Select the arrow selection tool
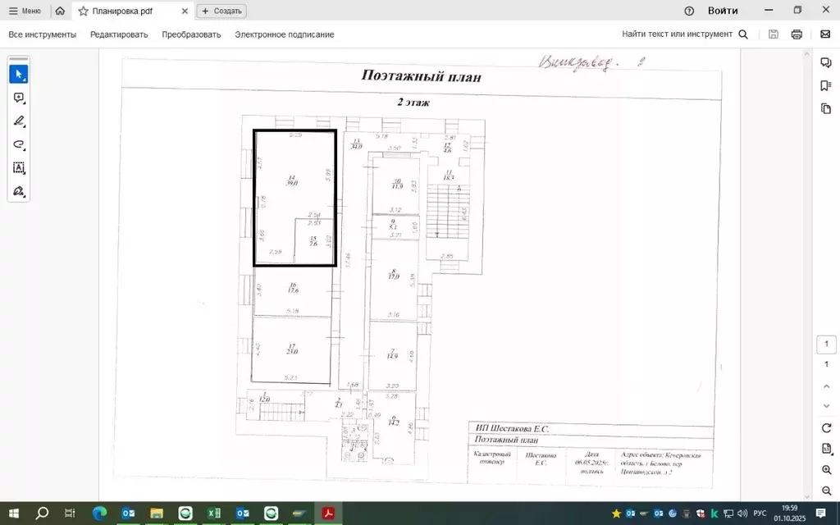This screenshot has height=525, width=840. (19, 74)
